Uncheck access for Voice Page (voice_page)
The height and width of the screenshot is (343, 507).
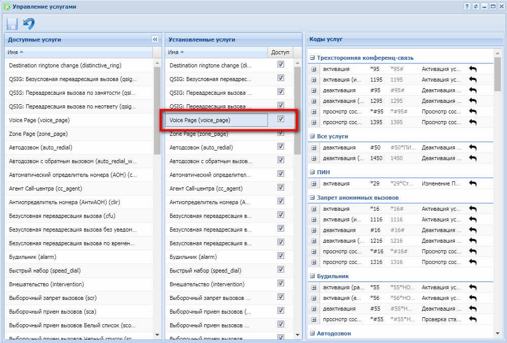[x=281, y=119]
